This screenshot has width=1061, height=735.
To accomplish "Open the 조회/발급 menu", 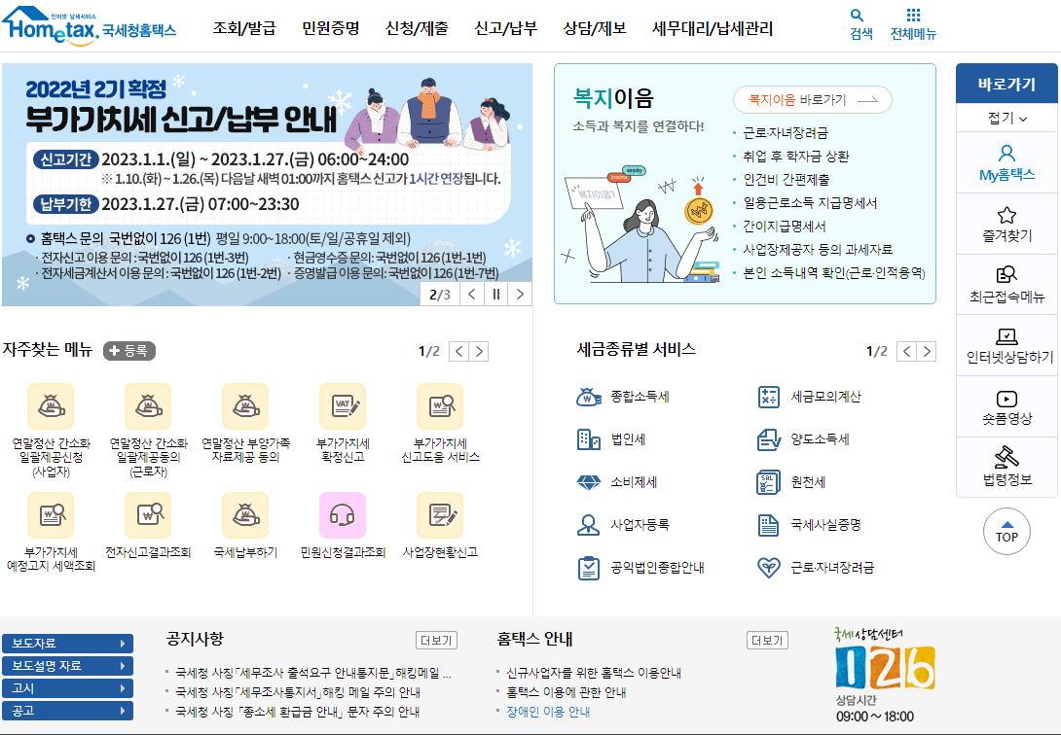I will [244, 28].
